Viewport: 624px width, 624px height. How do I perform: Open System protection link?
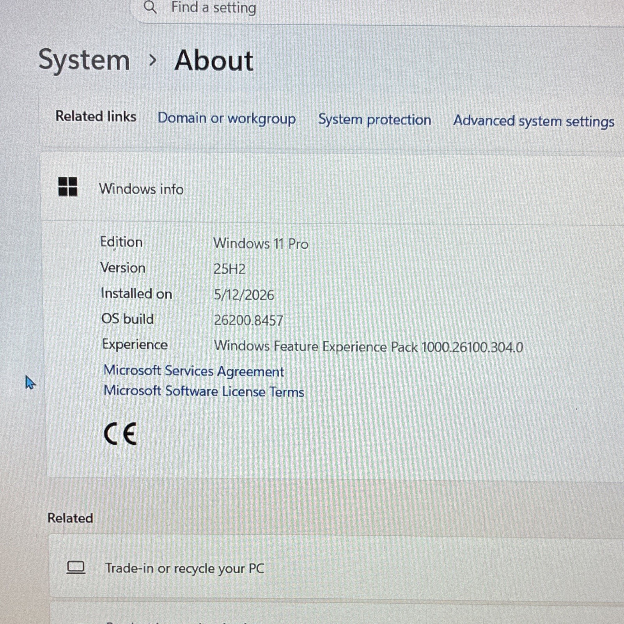pos(375,120)
